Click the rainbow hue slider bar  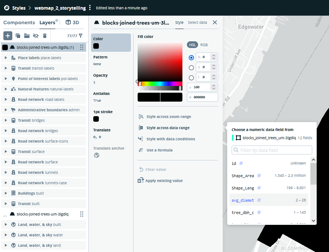pyautogui.click(x=160, y=84)
